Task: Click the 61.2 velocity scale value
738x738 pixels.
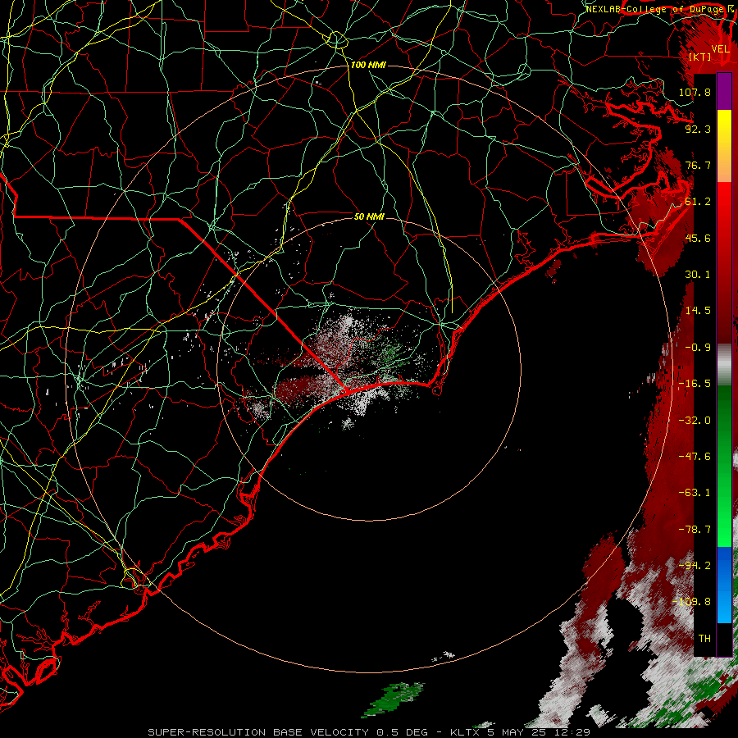Action: [698, 202]
